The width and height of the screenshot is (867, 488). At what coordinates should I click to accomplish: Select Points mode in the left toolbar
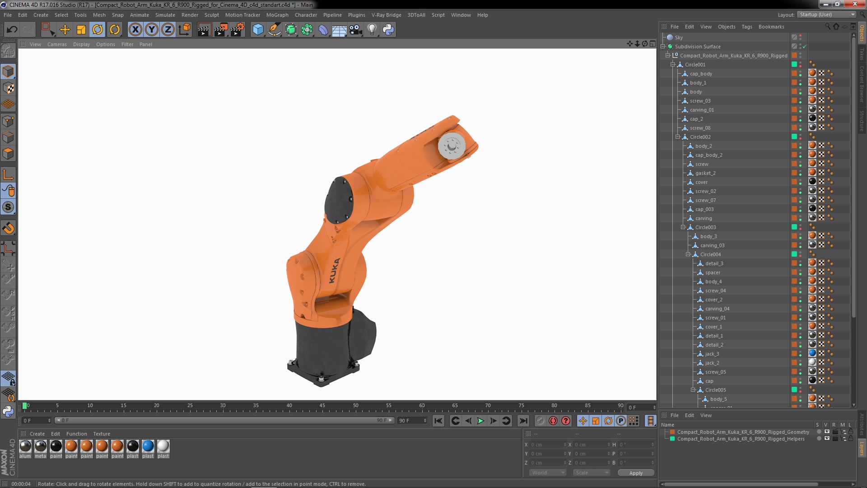click(x=8, y=121)
